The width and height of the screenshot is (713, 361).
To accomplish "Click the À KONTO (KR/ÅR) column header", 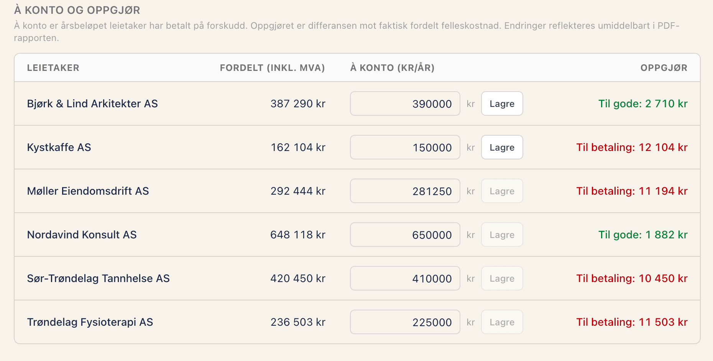I will [x=392, y=68].
